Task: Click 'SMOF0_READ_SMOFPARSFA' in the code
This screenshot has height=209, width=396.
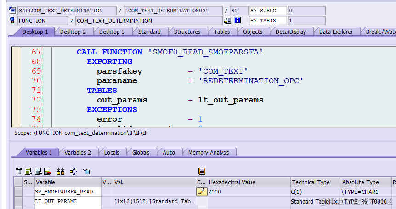Action: [x=205, y=52]
